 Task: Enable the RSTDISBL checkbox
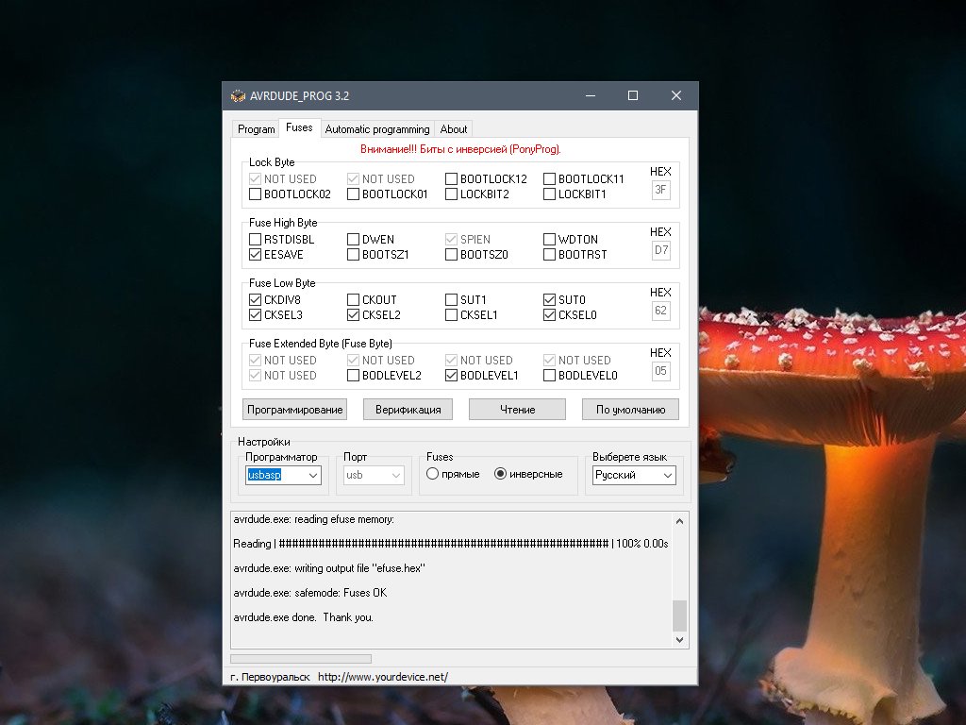[256, 240]
